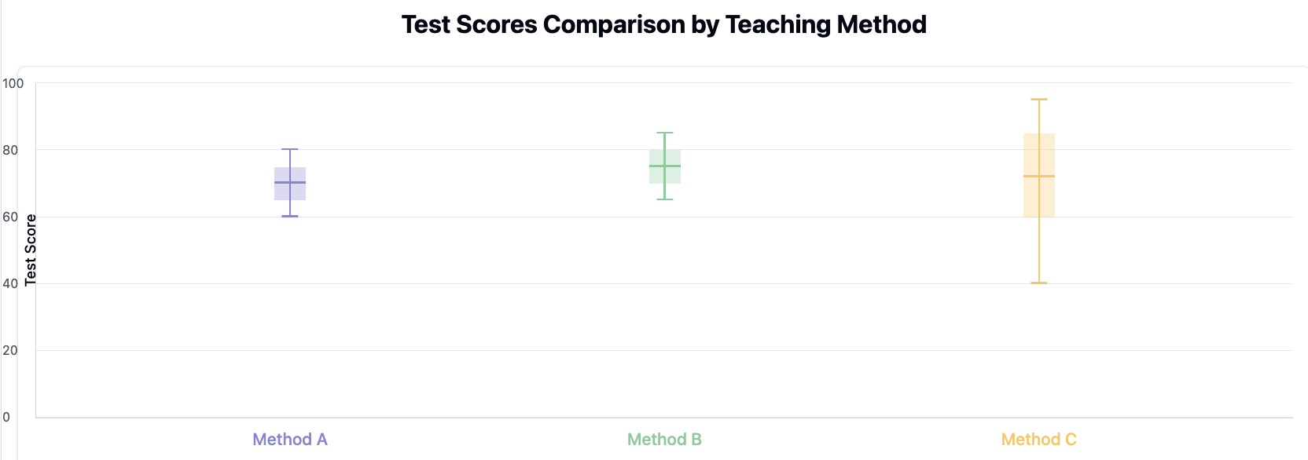This screenshot has height=460, width=1308.
Task: Click the 100 tick on the y-axis
Action: (x=13, y=83)
